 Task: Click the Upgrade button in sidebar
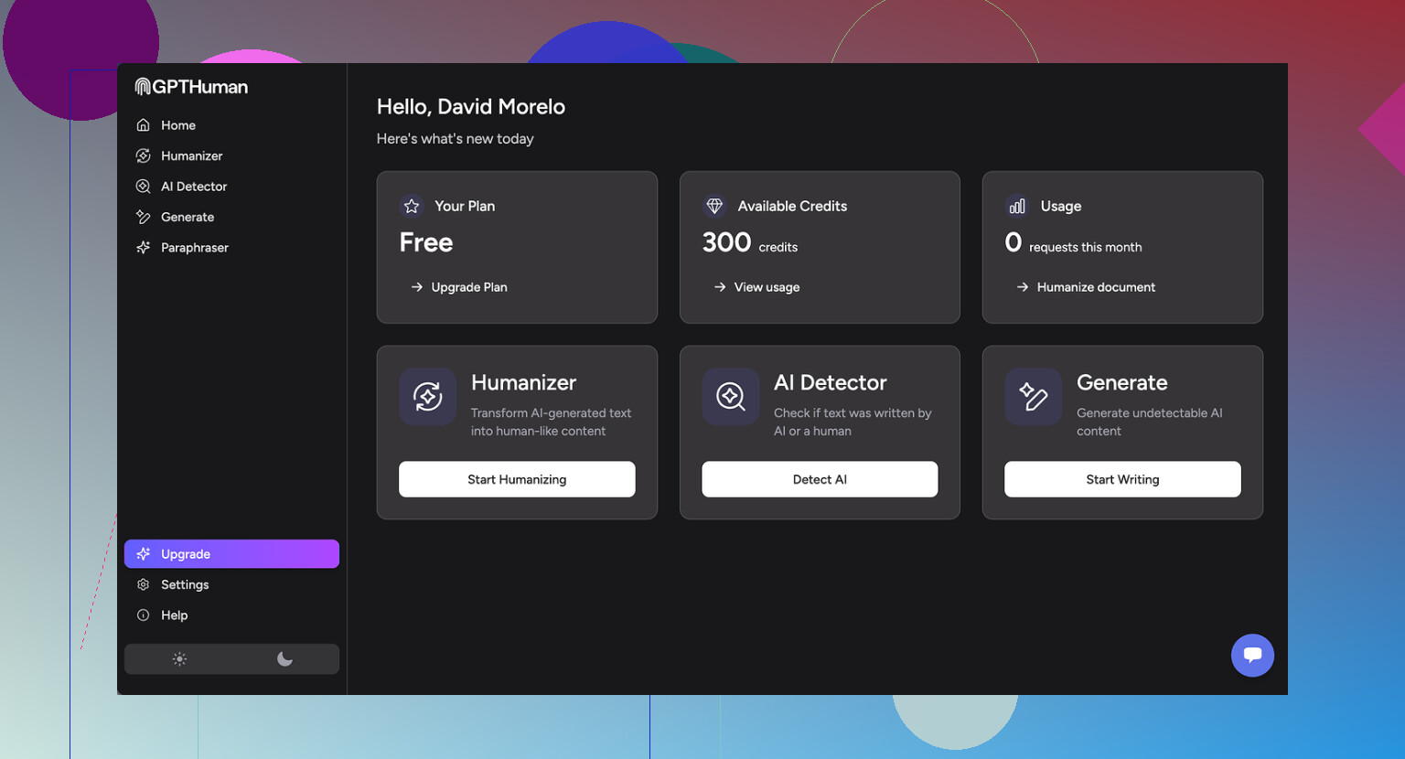click(231, 553)
